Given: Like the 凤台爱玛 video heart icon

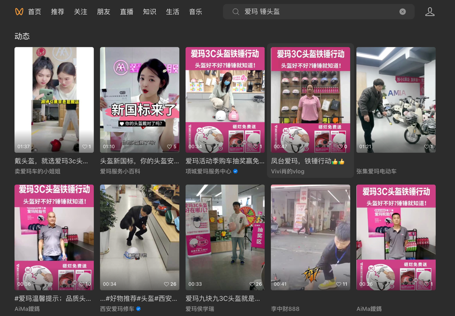Looking at the screenshot, I should point(340,147).
